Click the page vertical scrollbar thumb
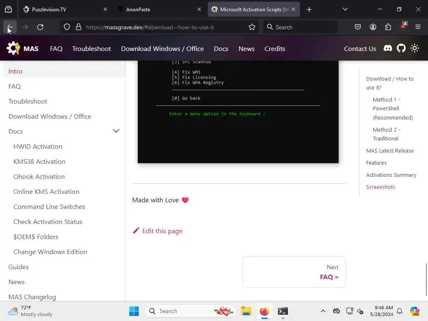 coord(426,279)
